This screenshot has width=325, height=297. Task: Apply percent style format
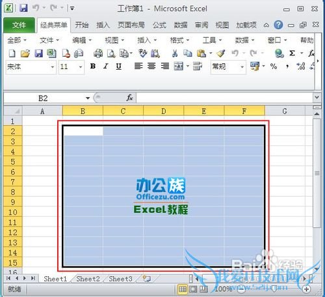point(274,66)
